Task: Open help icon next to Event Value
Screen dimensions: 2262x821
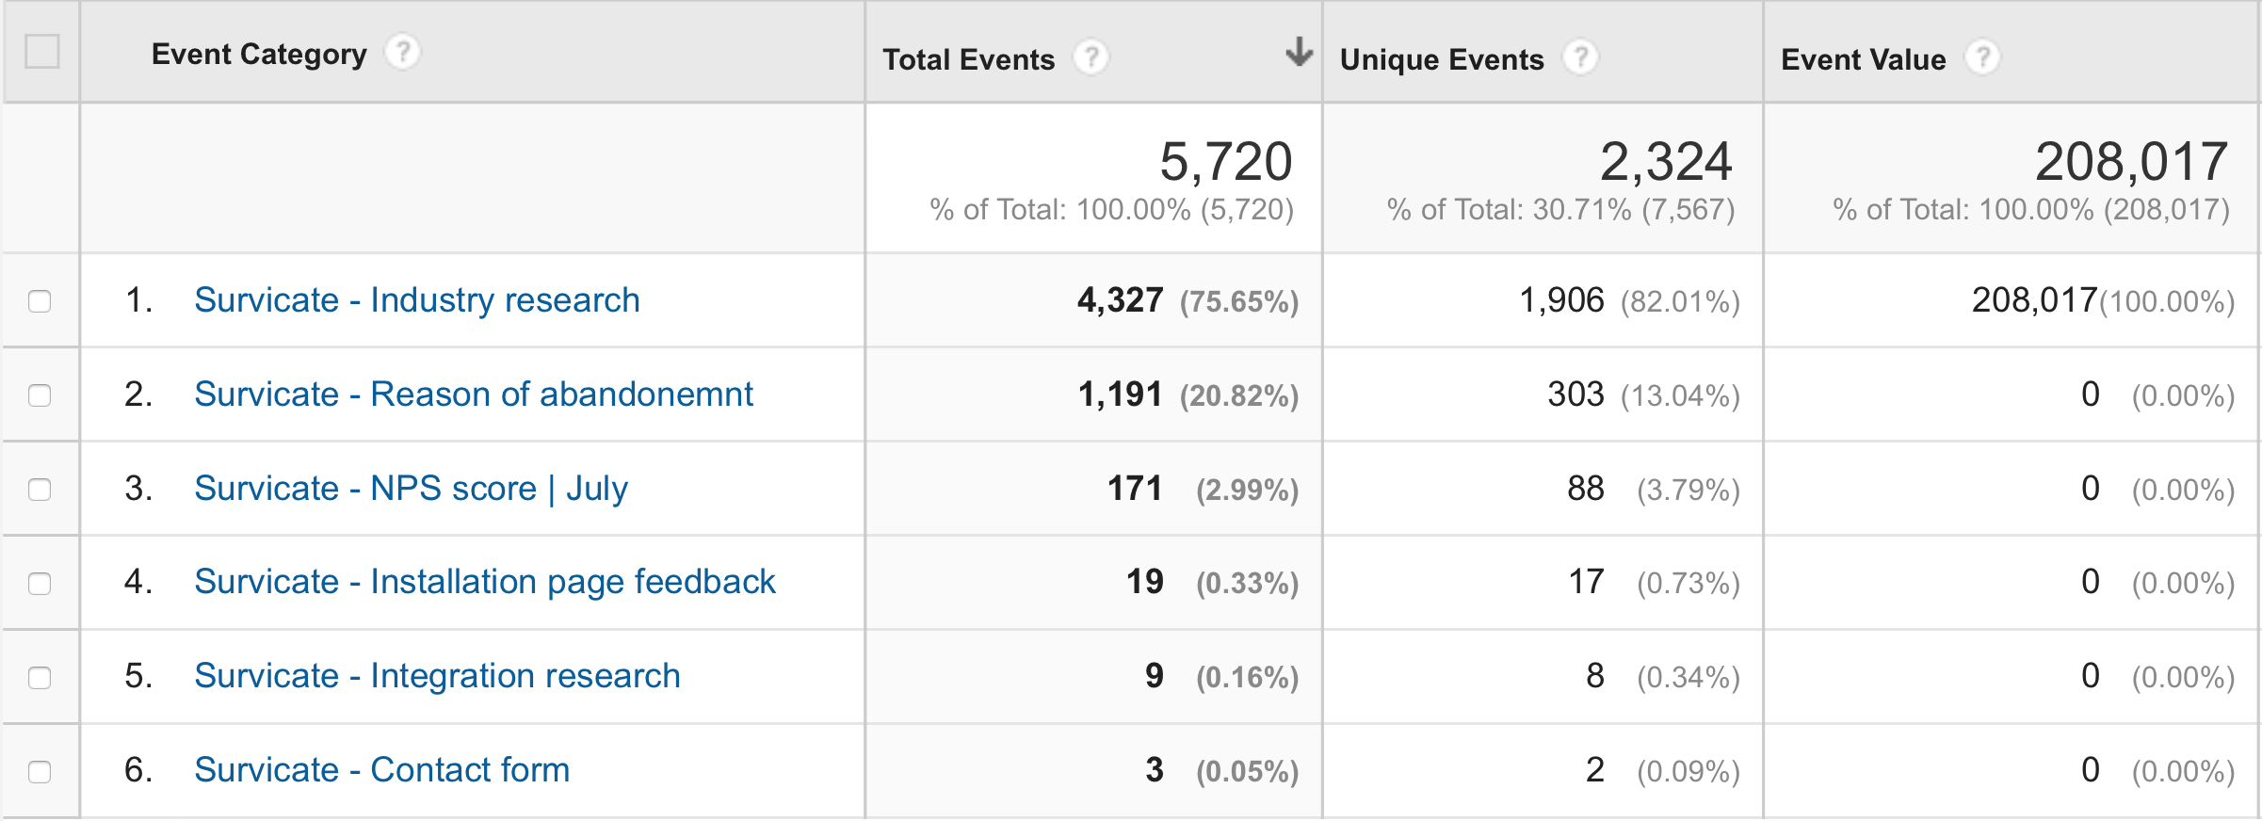Action: point(1982,58)
